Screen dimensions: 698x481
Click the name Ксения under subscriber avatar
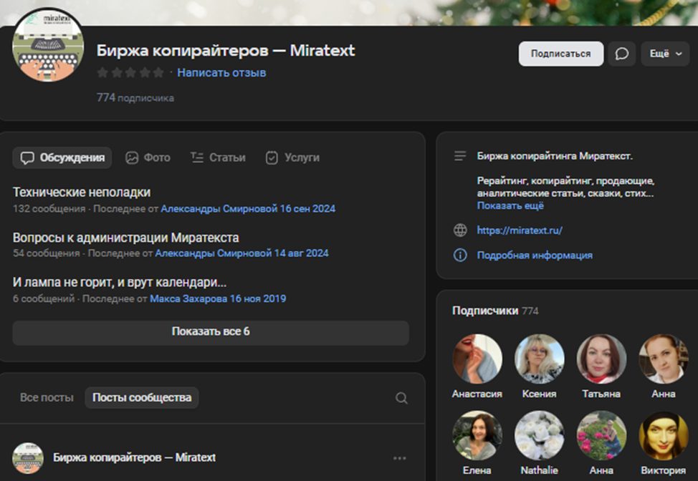coord(539,394)
